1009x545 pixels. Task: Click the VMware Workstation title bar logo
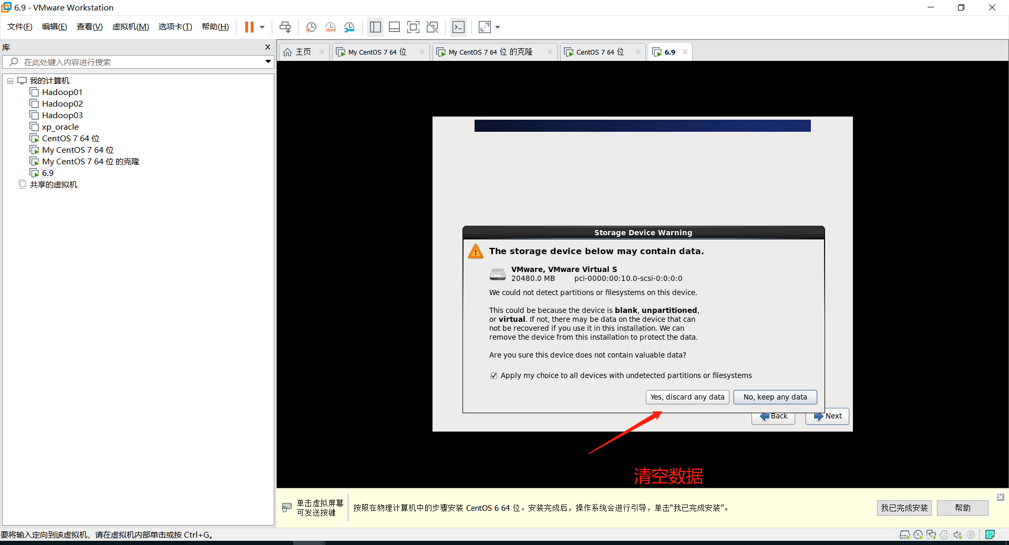click(x=6, y=7)
